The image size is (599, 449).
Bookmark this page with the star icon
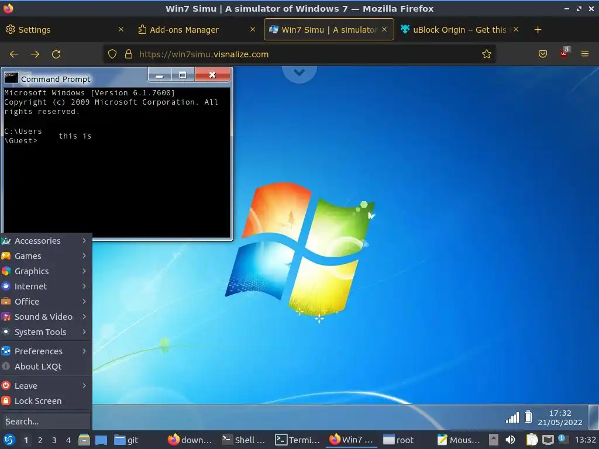pyautogui.click(x=486, y=54)
